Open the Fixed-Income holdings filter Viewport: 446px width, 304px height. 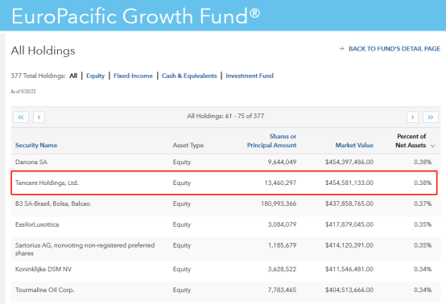pos(133,76)
